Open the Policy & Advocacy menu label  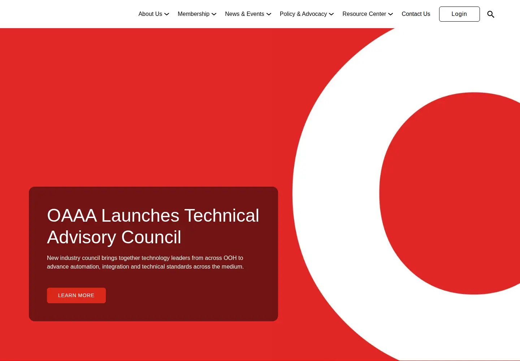tap(303, 14)
